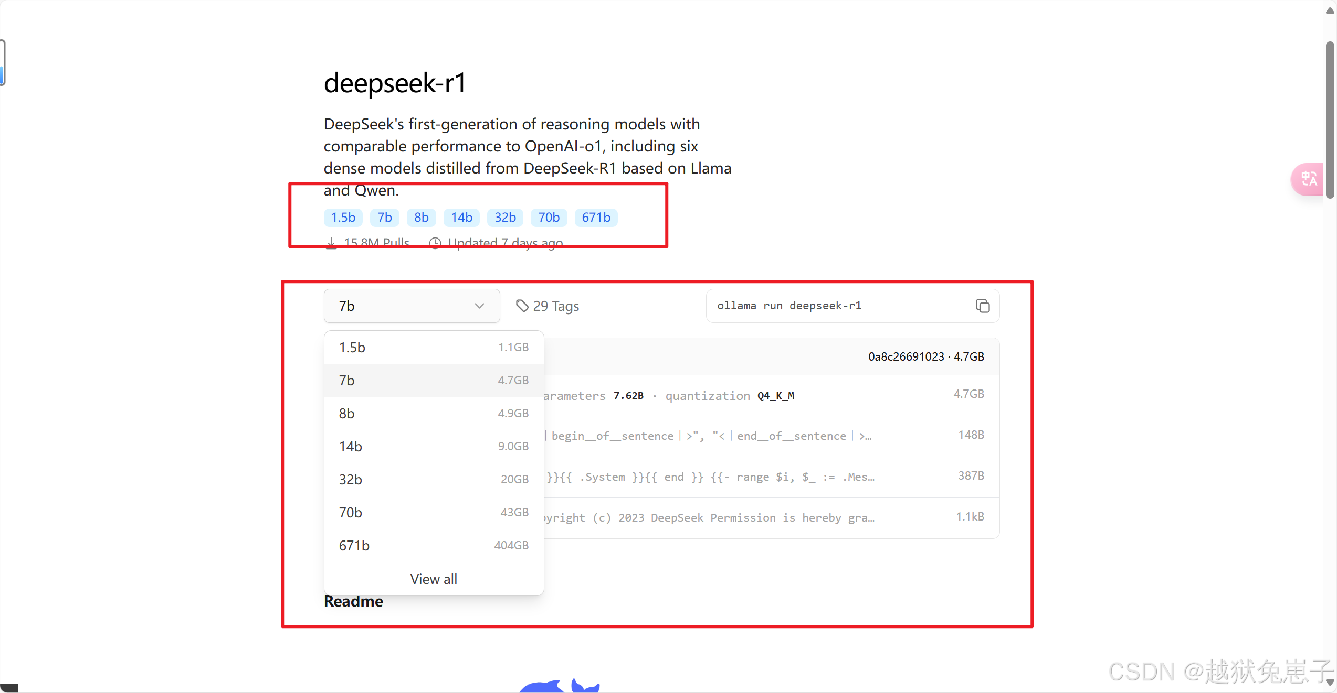The height and width of the screenshot is (693, 1337).
Task: Select the 671b 404GB model
Action: click(434, 546)
